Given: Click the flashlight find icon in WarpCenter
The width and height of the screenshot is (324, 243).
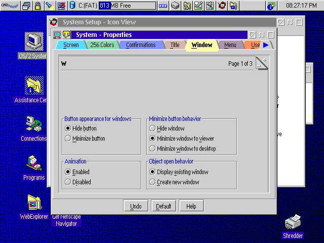Looking at the screenshot, I should tap(50, 6).
